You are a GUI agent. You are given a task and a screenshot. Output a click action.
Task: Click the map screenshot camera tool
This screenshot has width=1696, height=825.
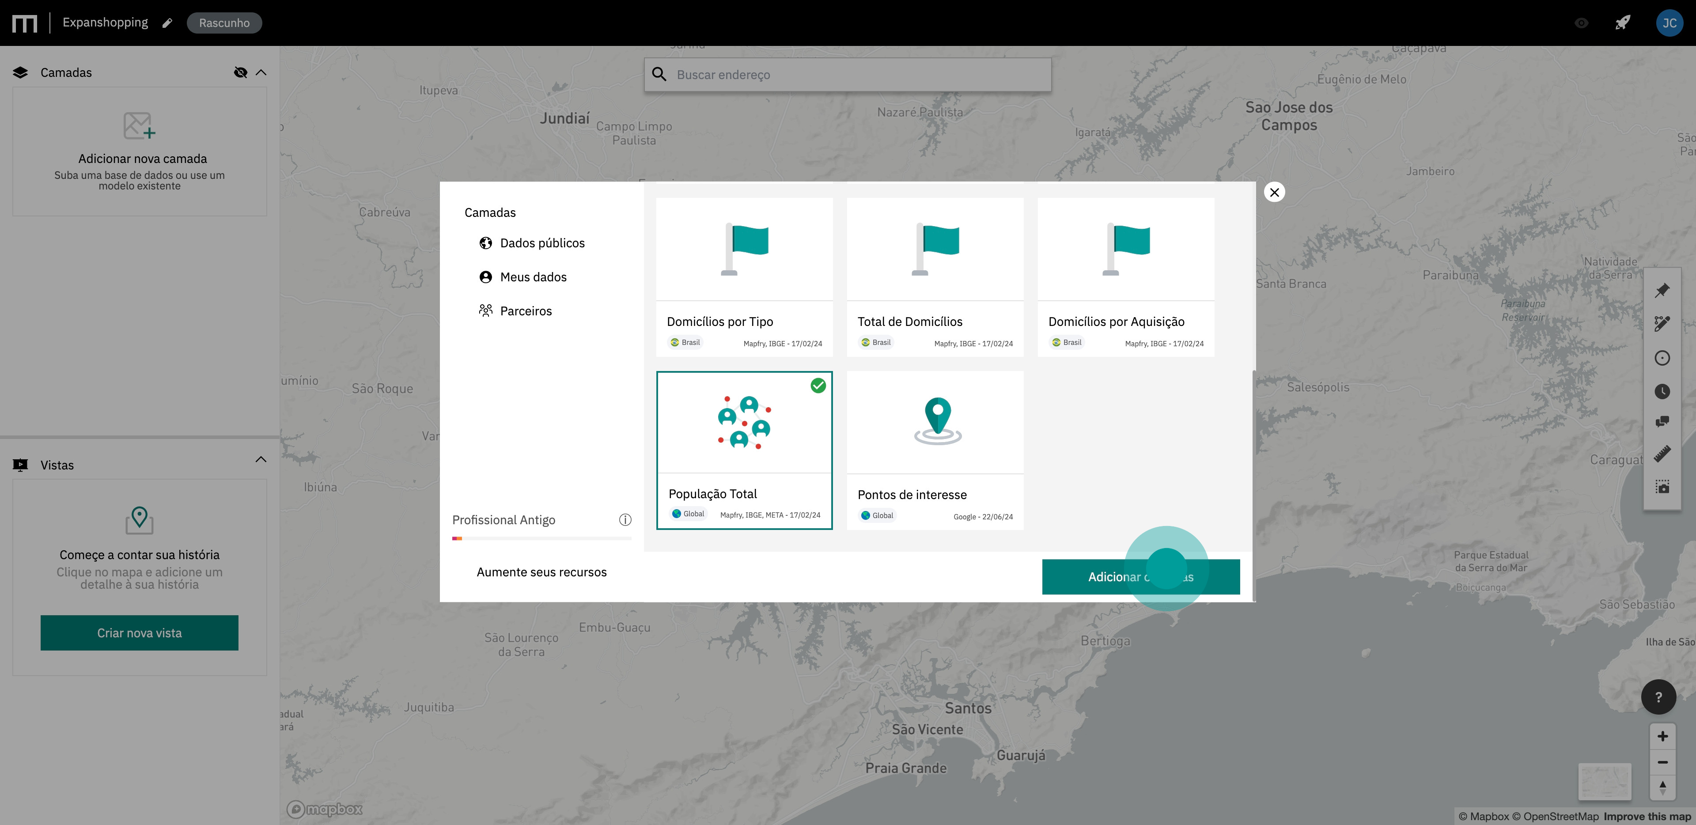(x=1662, y=487)
